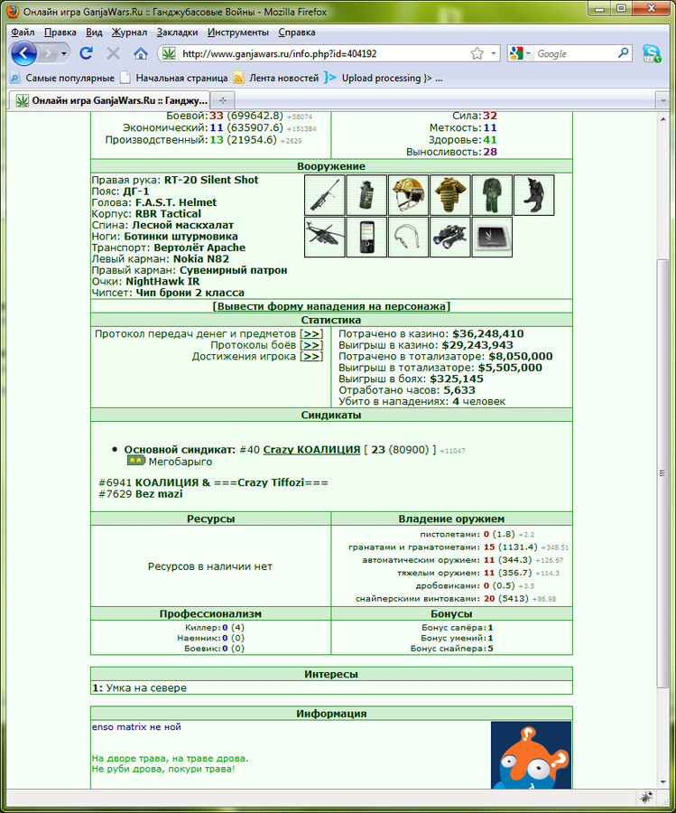The width and height of the screenshot is (676, 813).
Task: Open the Правка menu
Action: click(x=60, y=33)
